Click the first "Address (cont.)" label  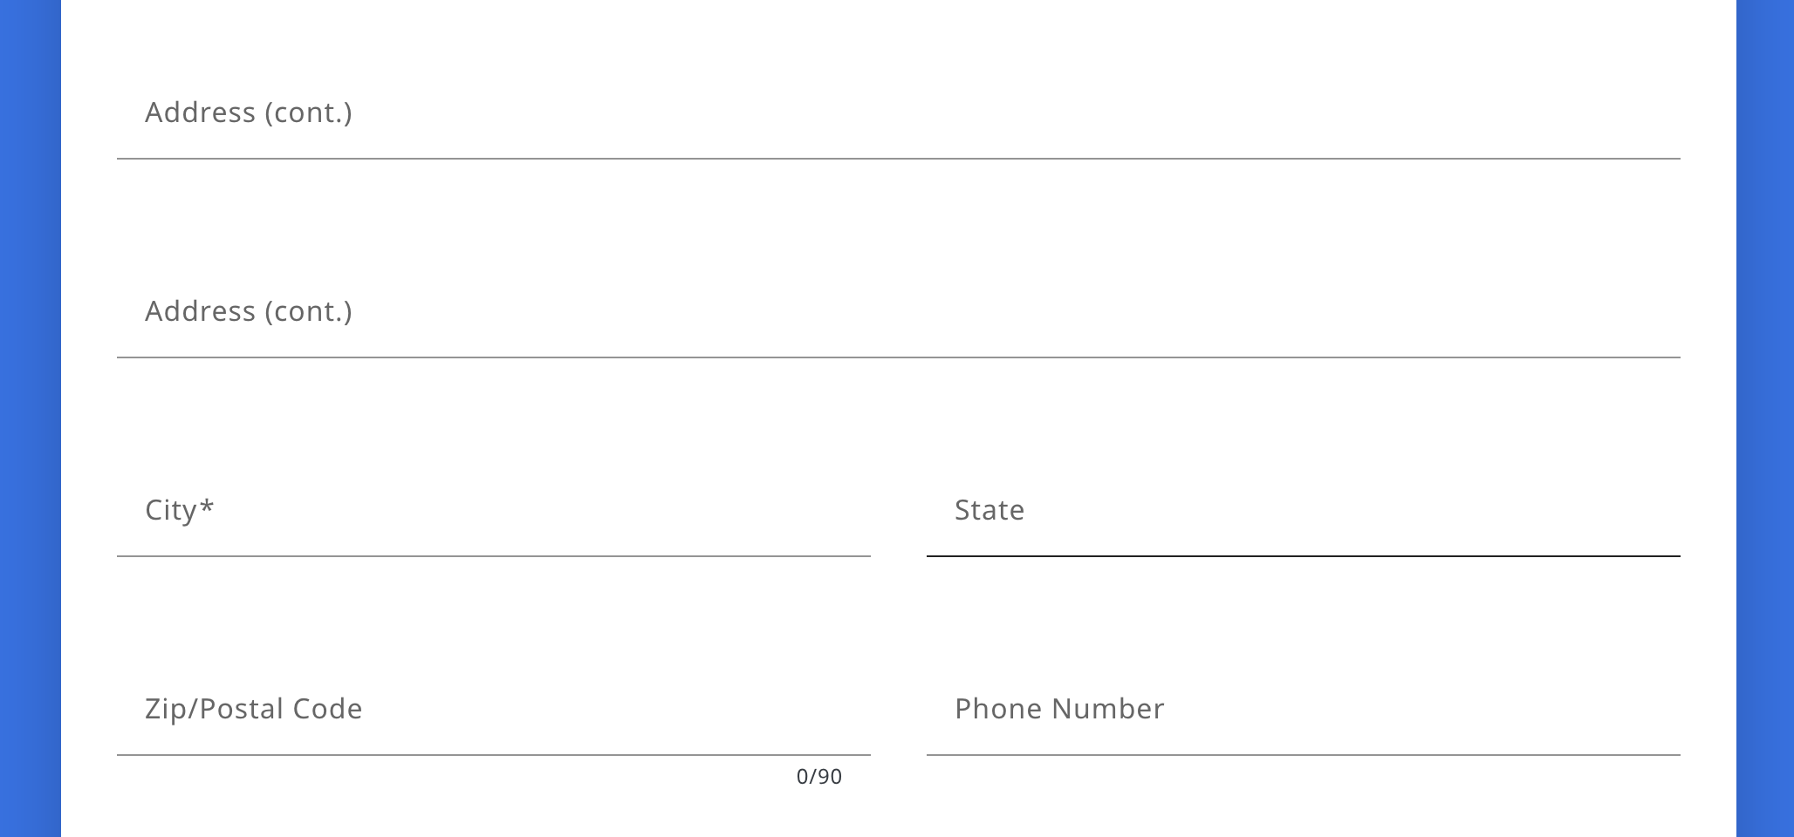tap(248, 112)
